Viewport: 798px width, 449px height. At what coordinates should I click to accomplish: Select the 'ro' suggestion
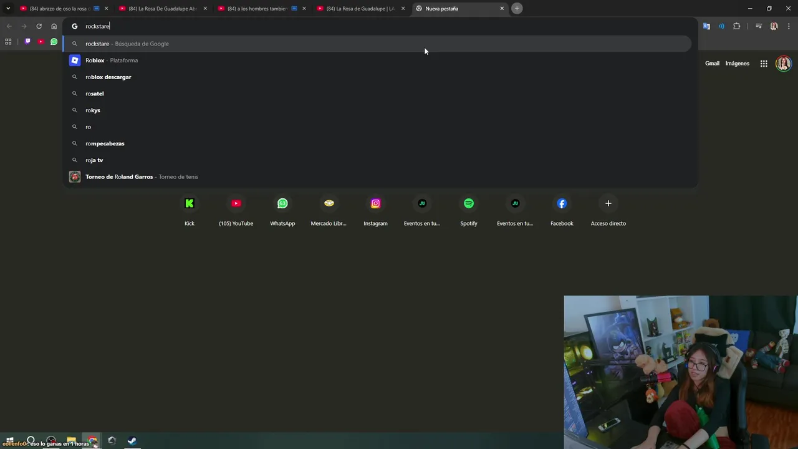click(x=377, y=127)
